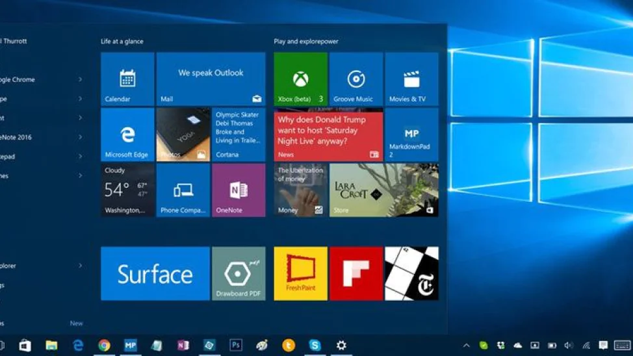
Task: Expand the arrow below Google Chrome entry
Action: pyautogui.click(x=80, y=99)
